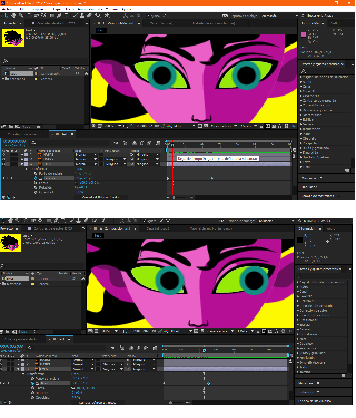
Task: Toggle Escala constrain-proportions link, upper timeline
Action: click(76, 183)
